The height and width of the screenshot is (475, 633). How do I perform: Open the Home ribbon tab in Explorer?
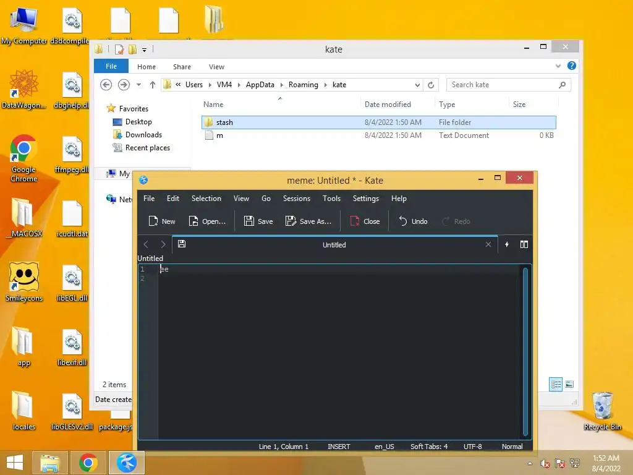146,67
